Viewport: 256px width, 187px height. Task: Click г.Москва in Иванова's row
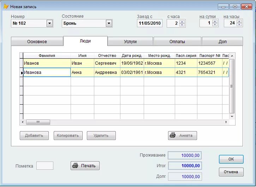[x=159, y=72]
